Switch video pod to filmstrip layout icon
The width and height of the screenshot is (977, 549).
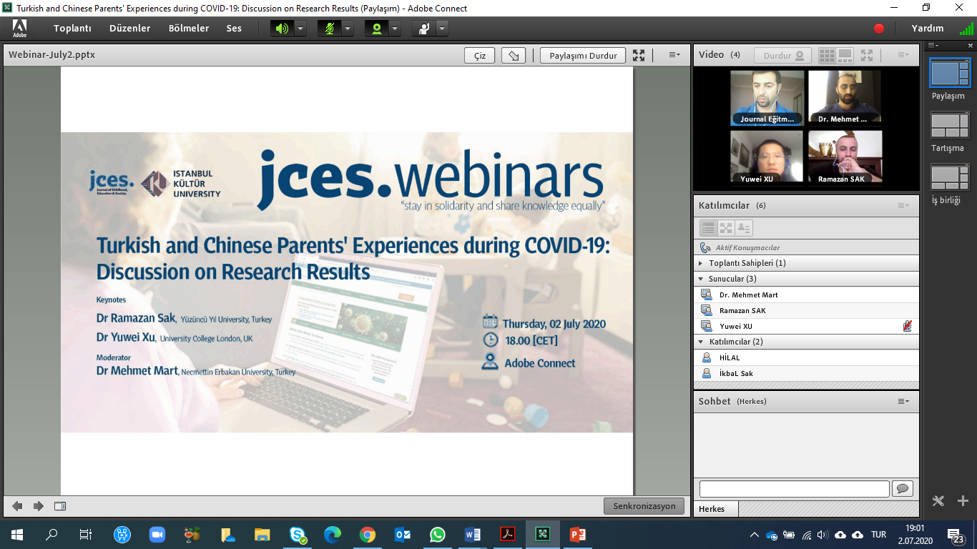pos(845,55)
